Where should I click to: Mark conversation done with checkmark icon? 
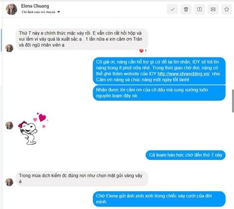[x=172, y=9]
